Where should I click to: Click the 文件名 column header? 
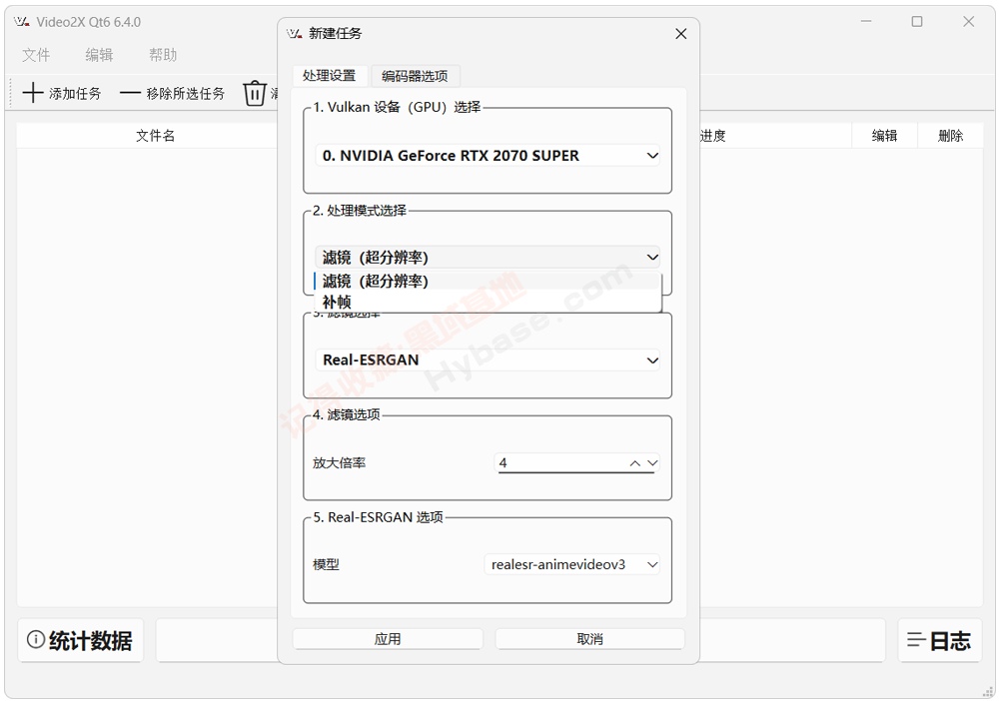(155, 135)
